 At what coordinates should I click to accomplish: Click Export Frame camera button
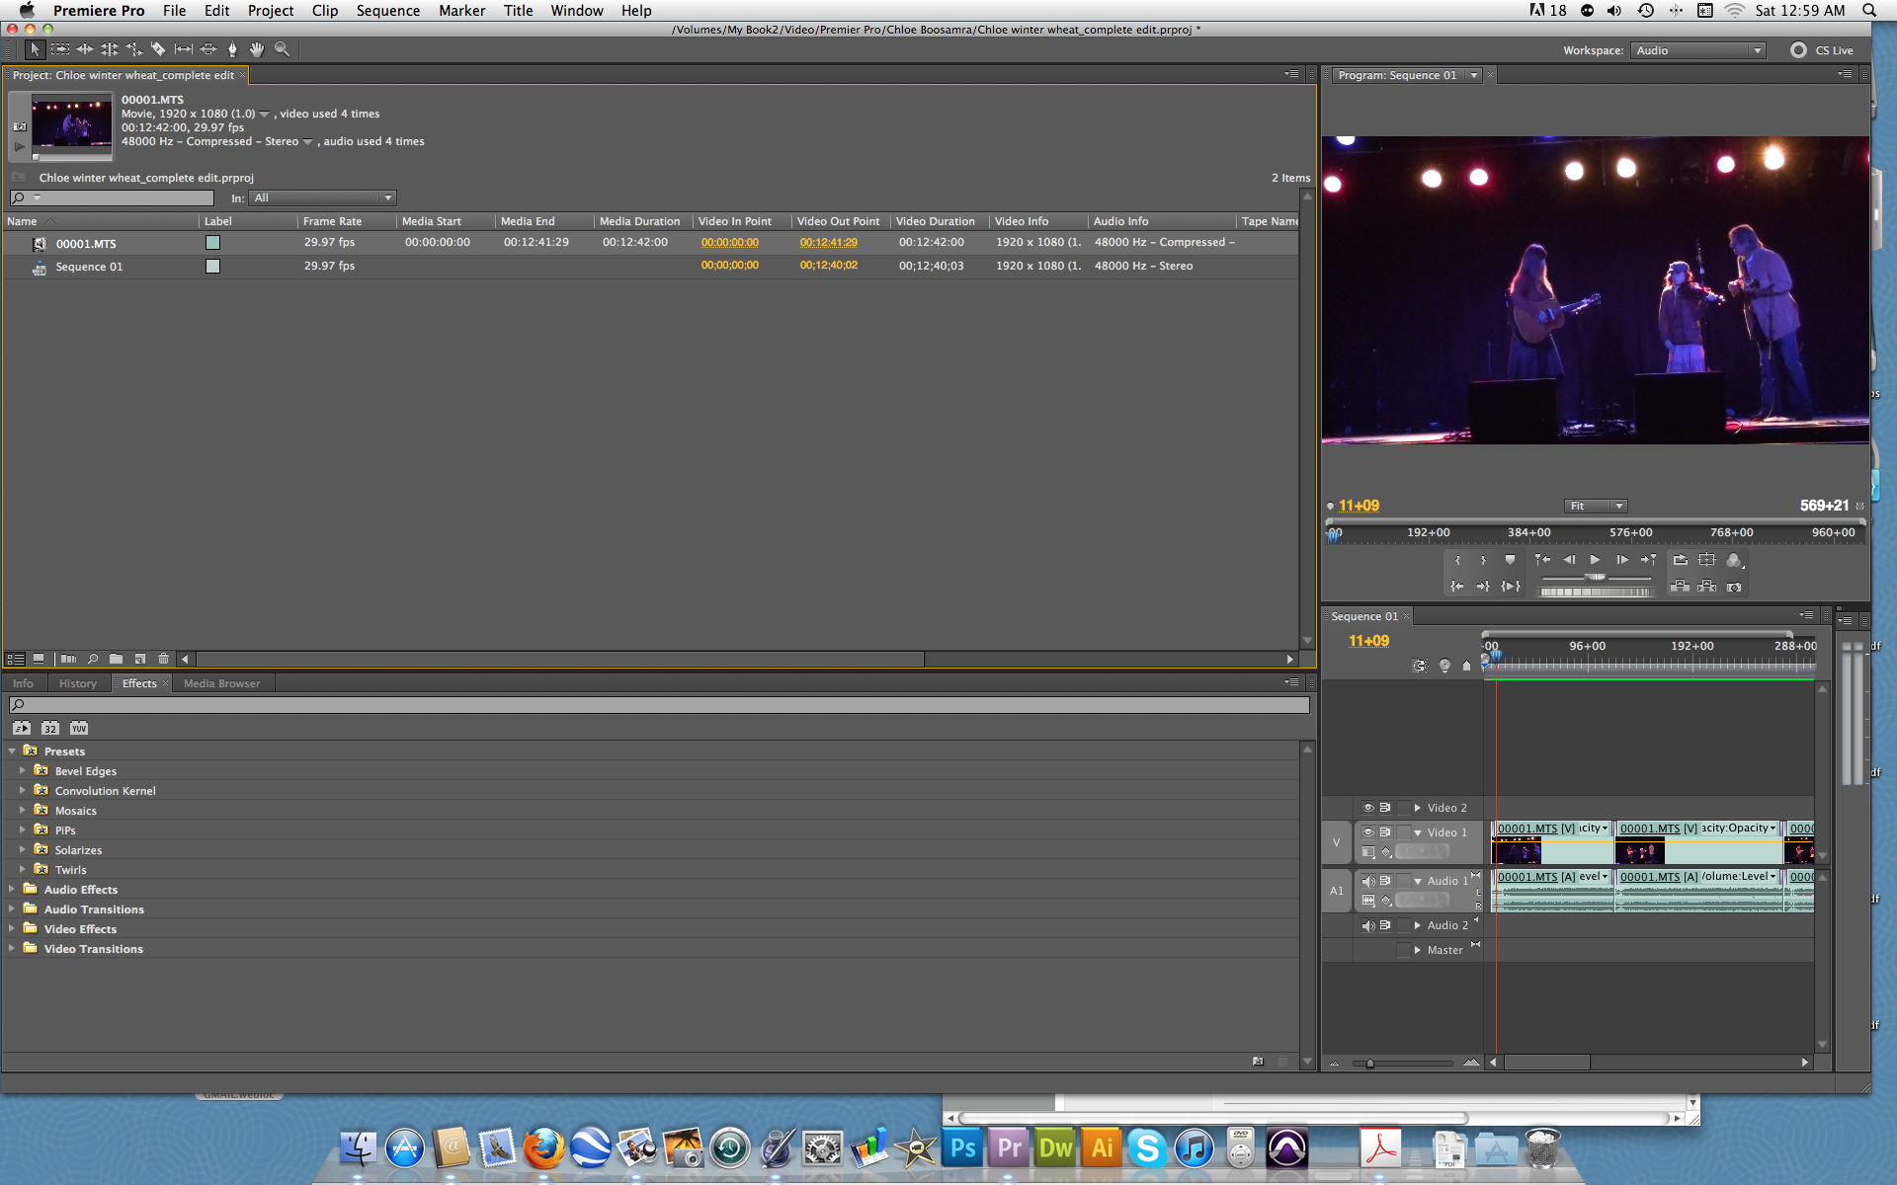point(1734,588)
